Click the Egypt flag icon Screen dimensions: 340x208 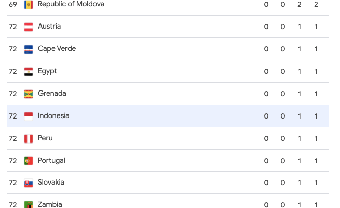29,71
